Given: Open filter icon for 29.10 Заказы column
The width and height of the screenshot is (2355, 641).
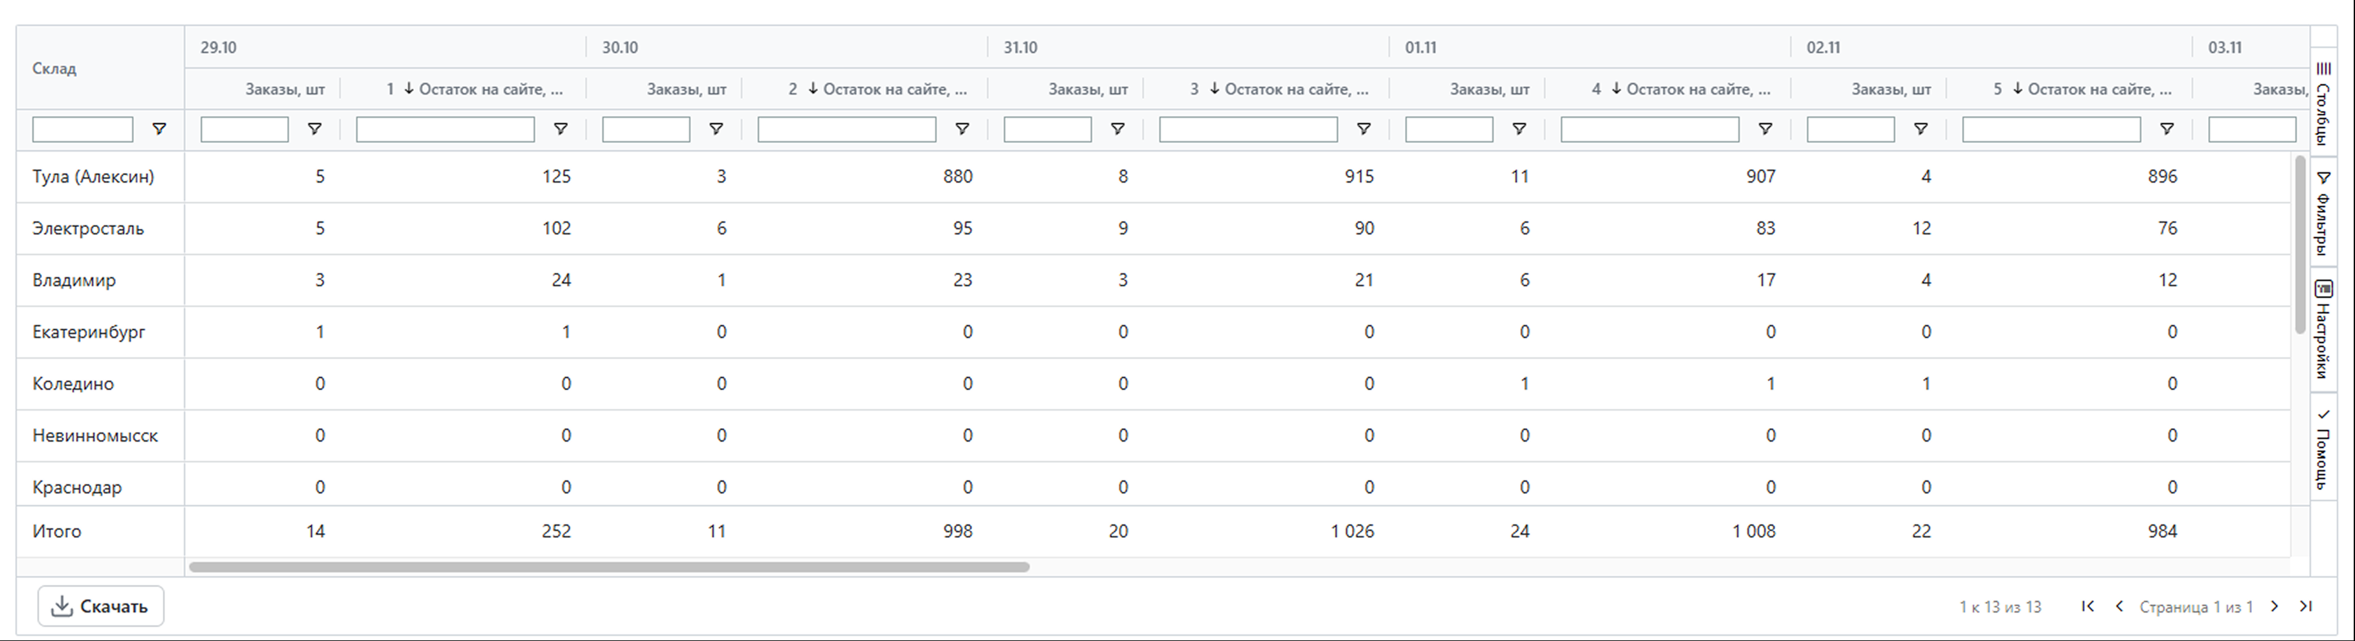Looking at the screenshot, I should [x=315, y=130].
